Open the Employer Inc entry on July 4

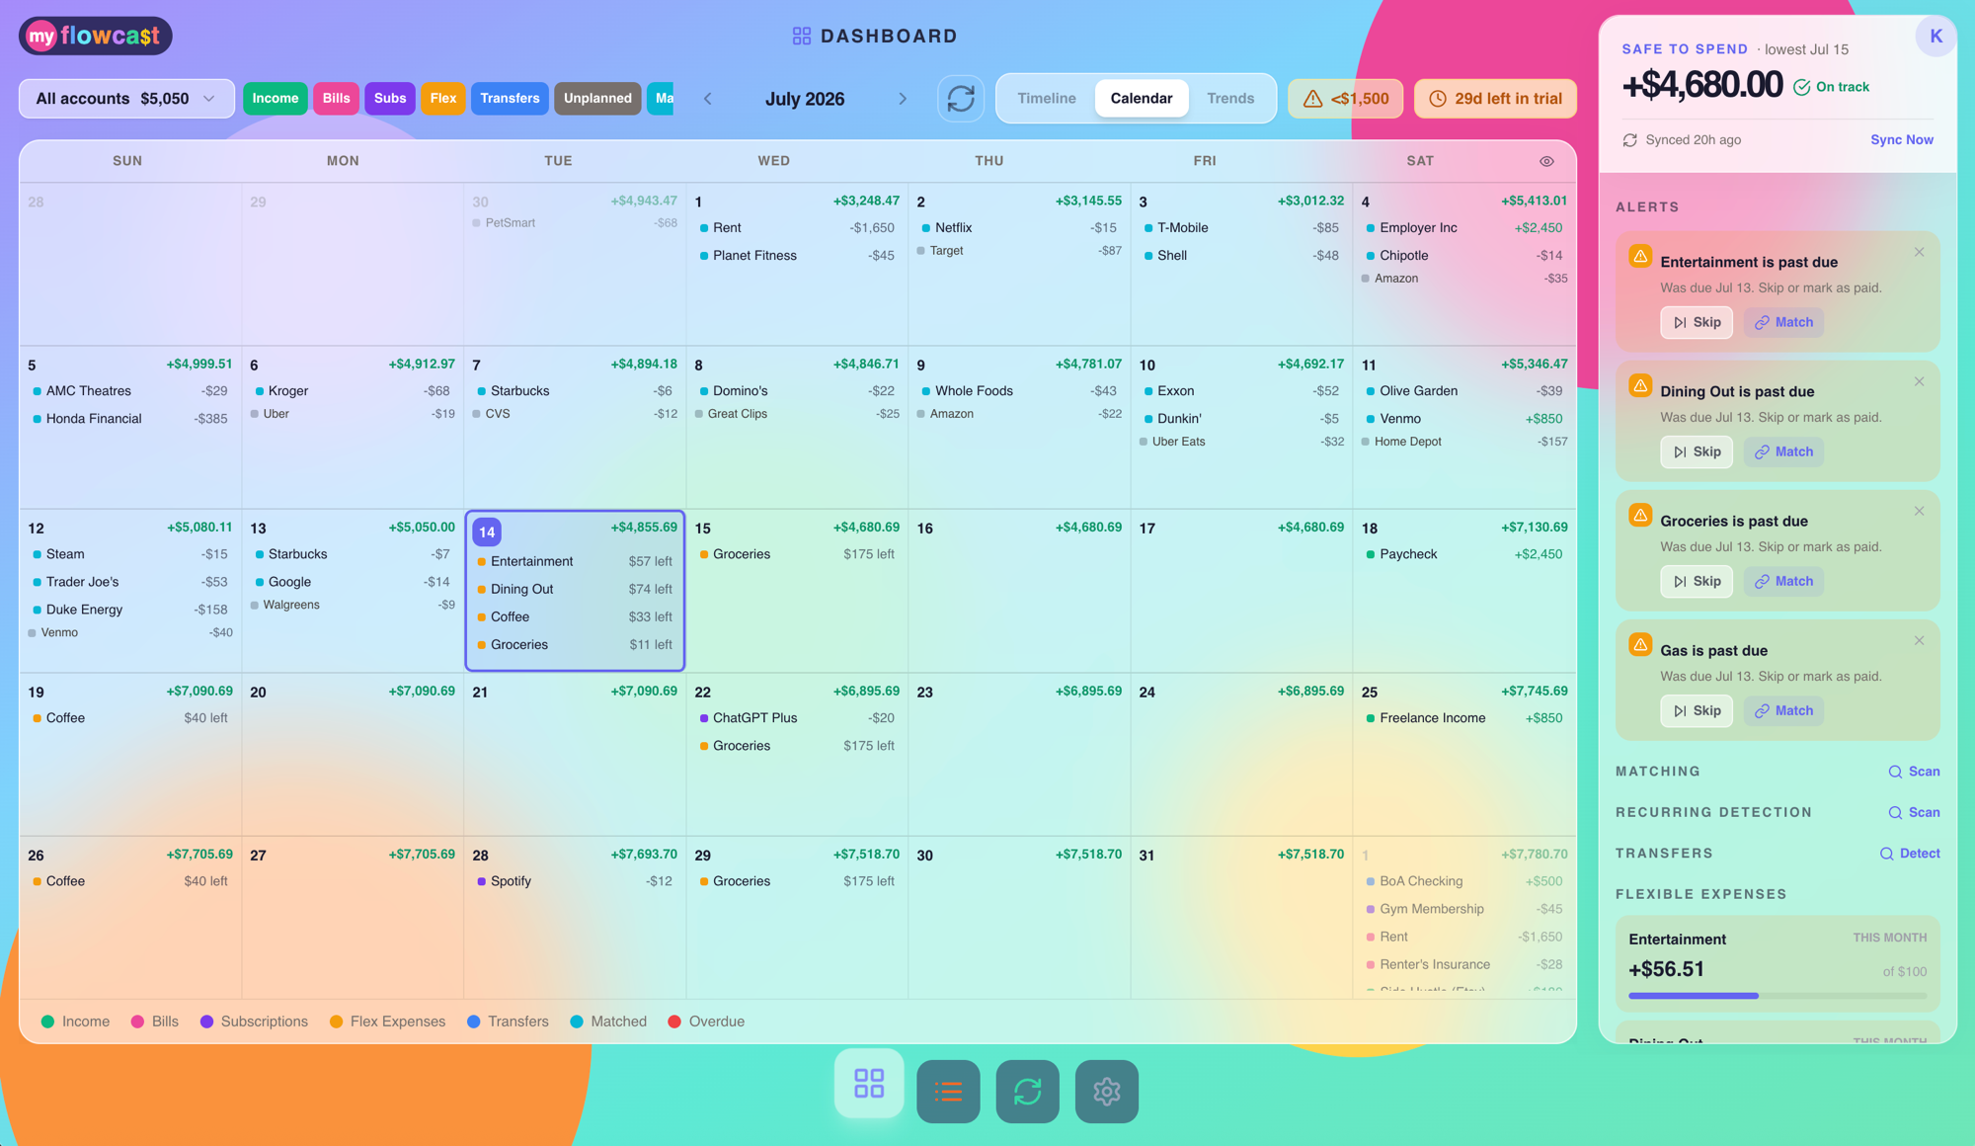click(x=1464, y=228)
